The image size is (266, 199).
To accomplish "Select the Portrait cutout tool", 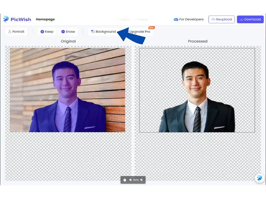I will (x=16, y=31).
